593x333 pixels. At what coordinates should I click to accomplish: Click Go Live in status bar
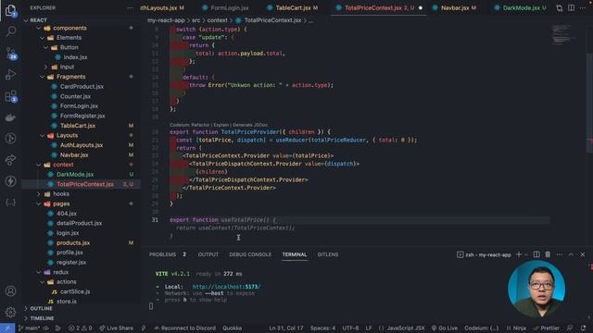pyautogui.click(x=445, y=328)
